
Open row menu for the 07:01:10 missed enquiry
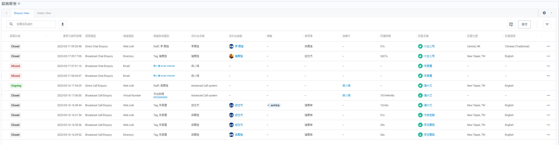(548, 66)
